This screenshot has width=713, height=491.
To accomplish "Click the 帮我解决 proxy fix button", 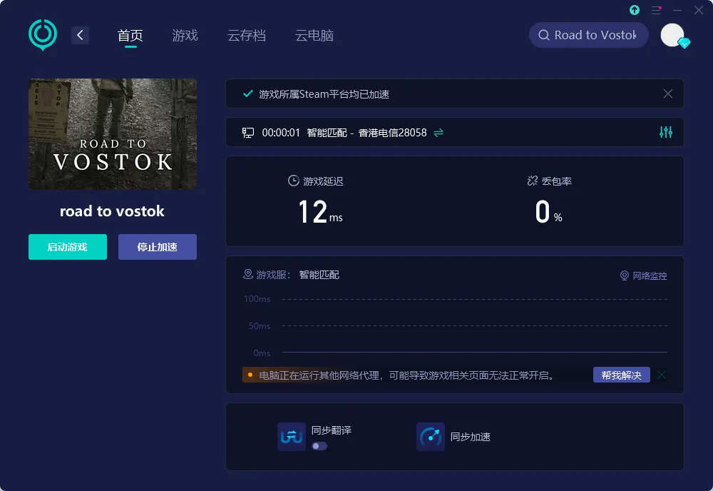I will [x=621, y=374].
